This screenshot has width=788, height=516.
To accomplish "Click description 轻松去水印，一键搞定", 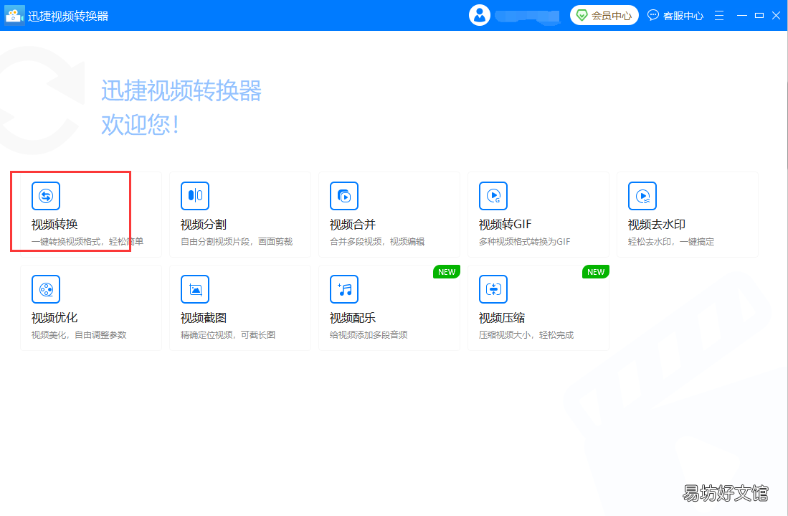I will 671,242.
